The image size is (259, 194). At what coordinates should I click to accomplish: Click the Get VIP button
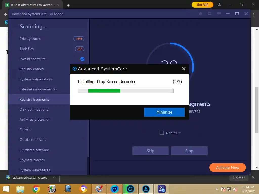203,5
